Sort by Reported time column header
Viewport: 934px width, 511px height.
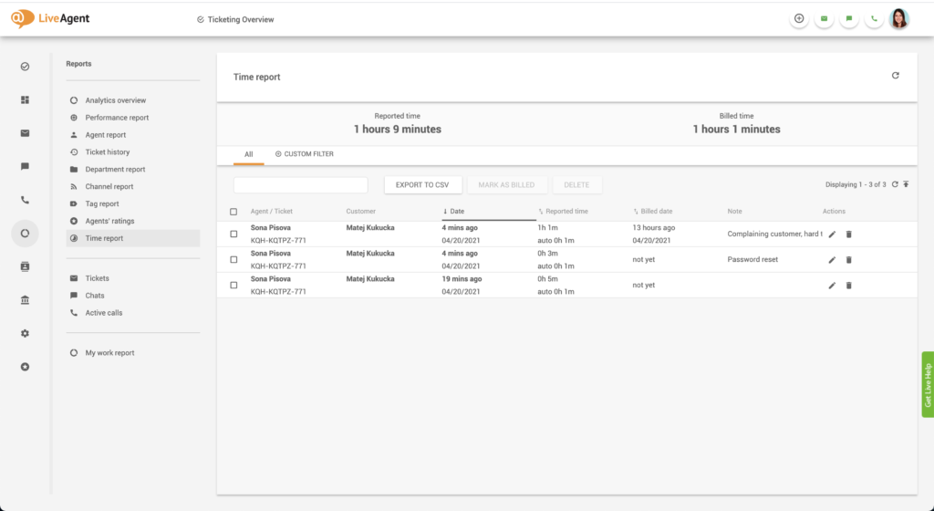point(566,212)
